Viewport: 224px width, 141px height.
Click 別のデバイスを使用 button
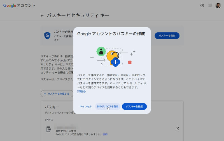[108, 107]
